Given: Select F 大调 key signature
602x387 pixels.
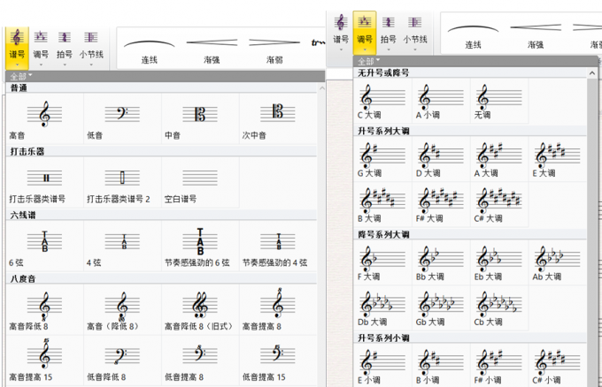Looking at the screenshot, I should [x=382, y=262].
